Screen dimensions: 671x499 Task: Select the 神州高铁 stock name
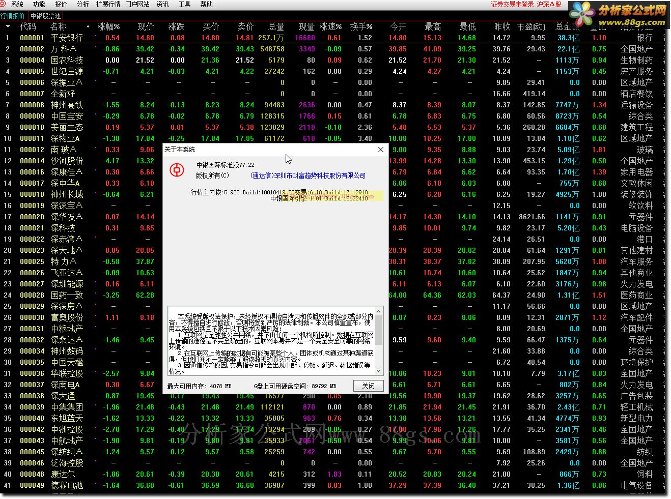pos(67,105)
